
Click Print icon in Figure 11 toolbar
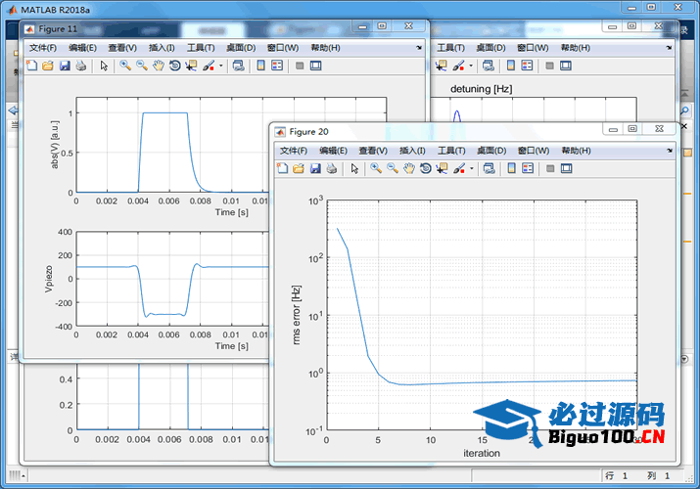tap(81, 66)
